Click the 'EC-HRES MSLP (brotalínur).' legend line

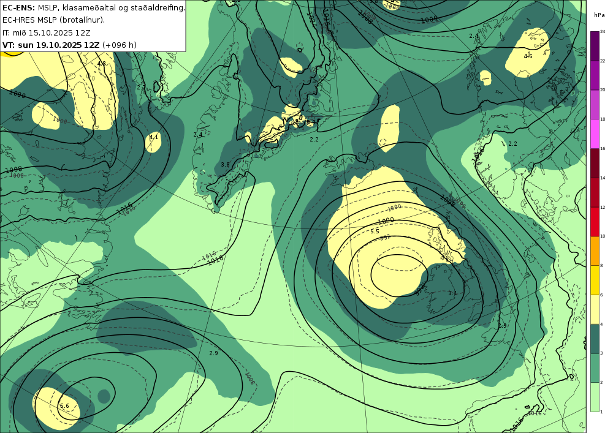53,20
